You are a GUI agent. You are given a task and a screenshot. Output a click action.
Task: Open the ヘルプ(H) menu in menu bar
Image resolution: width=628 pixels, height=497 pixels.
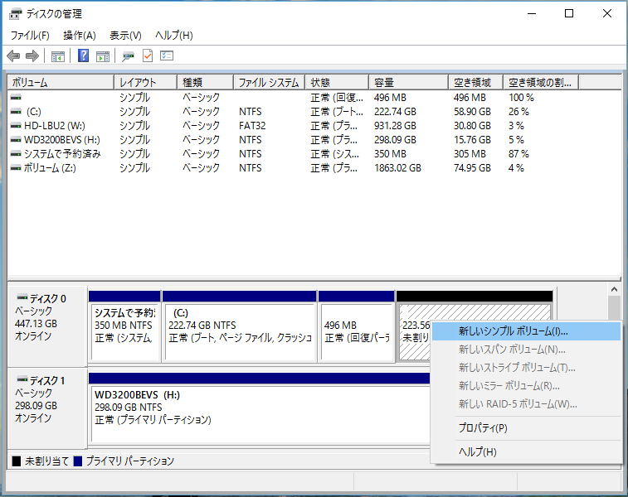174,36
